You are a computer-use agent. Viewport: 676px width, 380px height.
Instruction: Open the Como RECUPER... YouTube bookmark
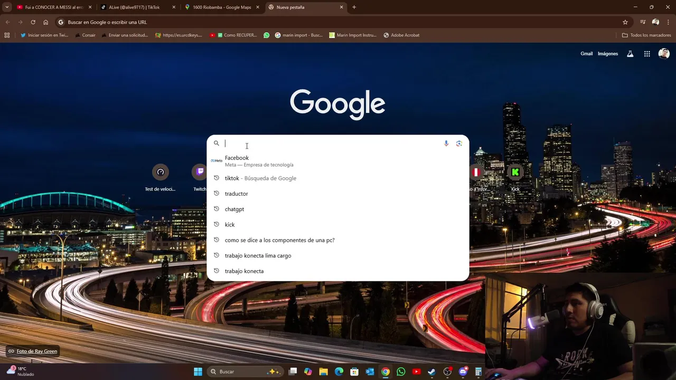(x=233, y=35)
